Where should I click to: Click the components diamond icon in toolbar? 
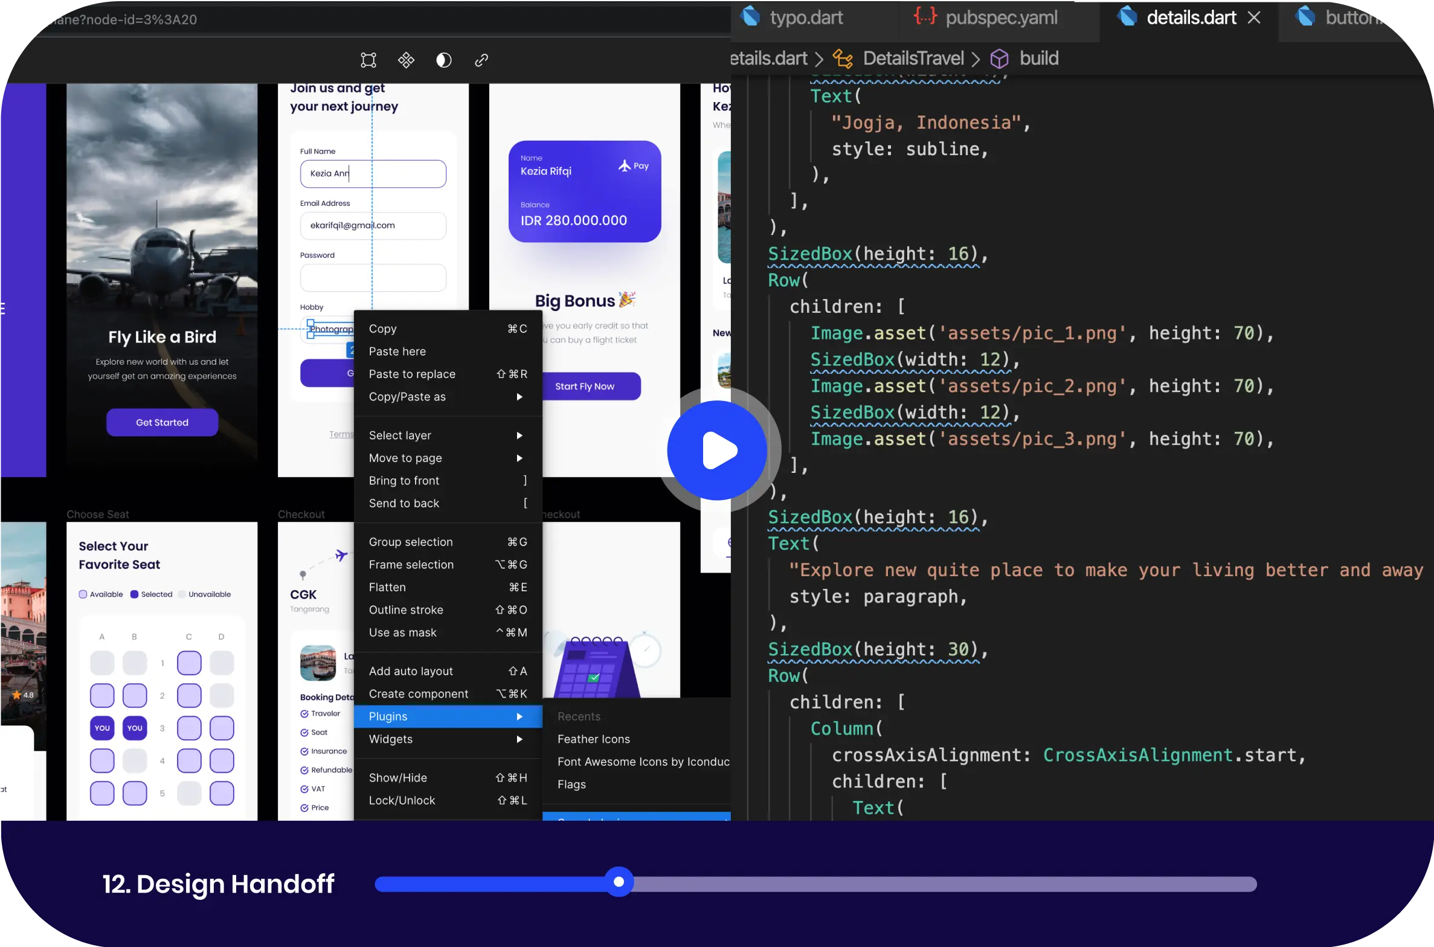[406, 60]
